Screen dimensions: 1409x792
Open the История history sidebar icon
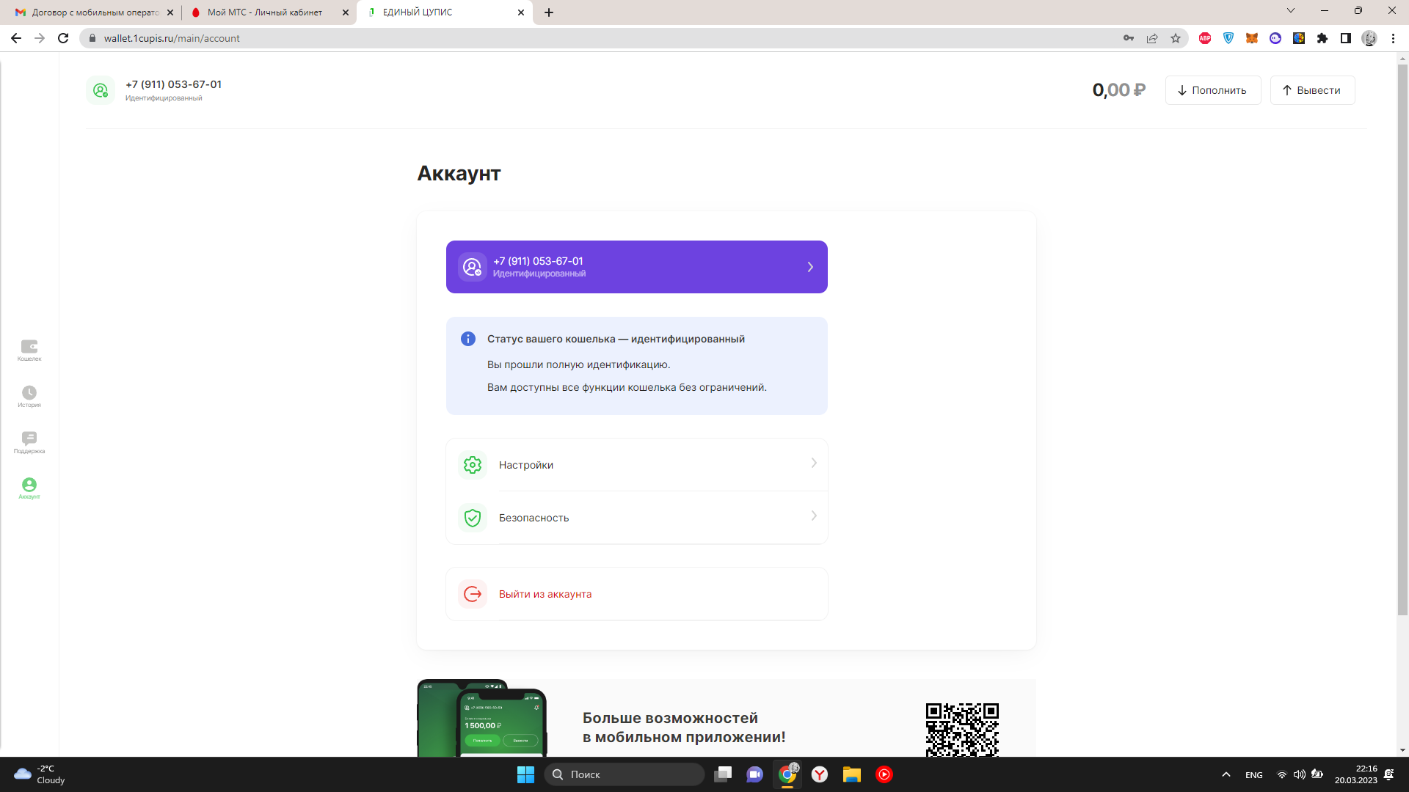pos(29,393)
